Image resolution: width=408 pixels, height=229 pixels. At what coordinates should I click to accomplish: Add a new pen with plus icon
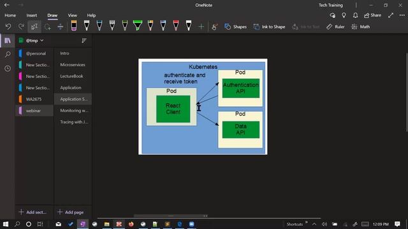point(201,27)
